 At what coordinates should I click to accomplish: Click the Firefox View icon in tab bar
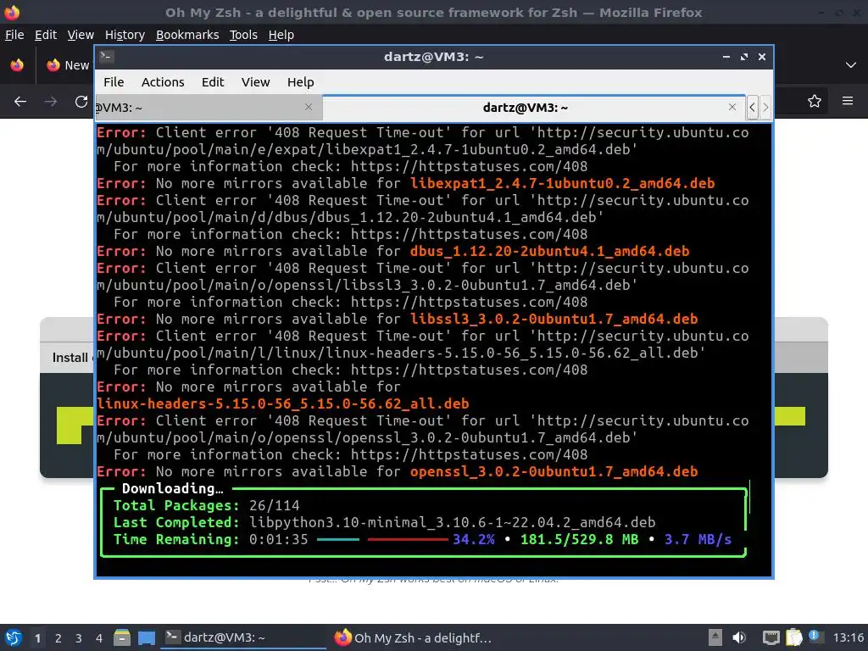tap(17, 64)
